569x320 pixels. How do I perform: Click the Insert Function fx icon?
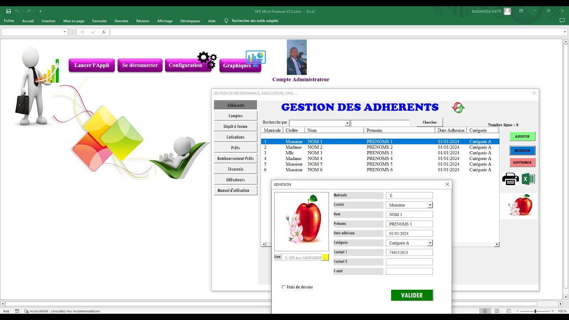[x=104, y=32]
